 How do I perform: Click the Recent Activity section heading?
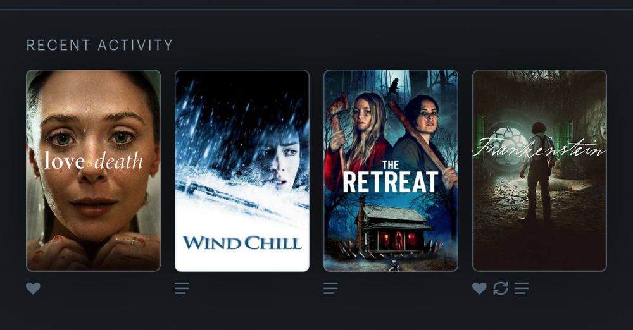(x=100, y=45)
